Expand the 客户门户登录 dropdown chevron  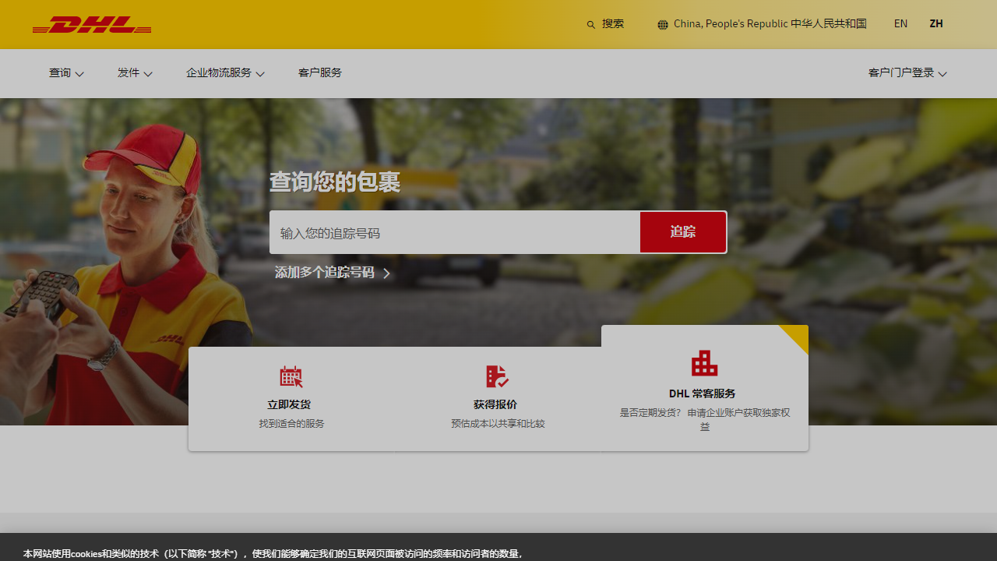click(942, 74)
